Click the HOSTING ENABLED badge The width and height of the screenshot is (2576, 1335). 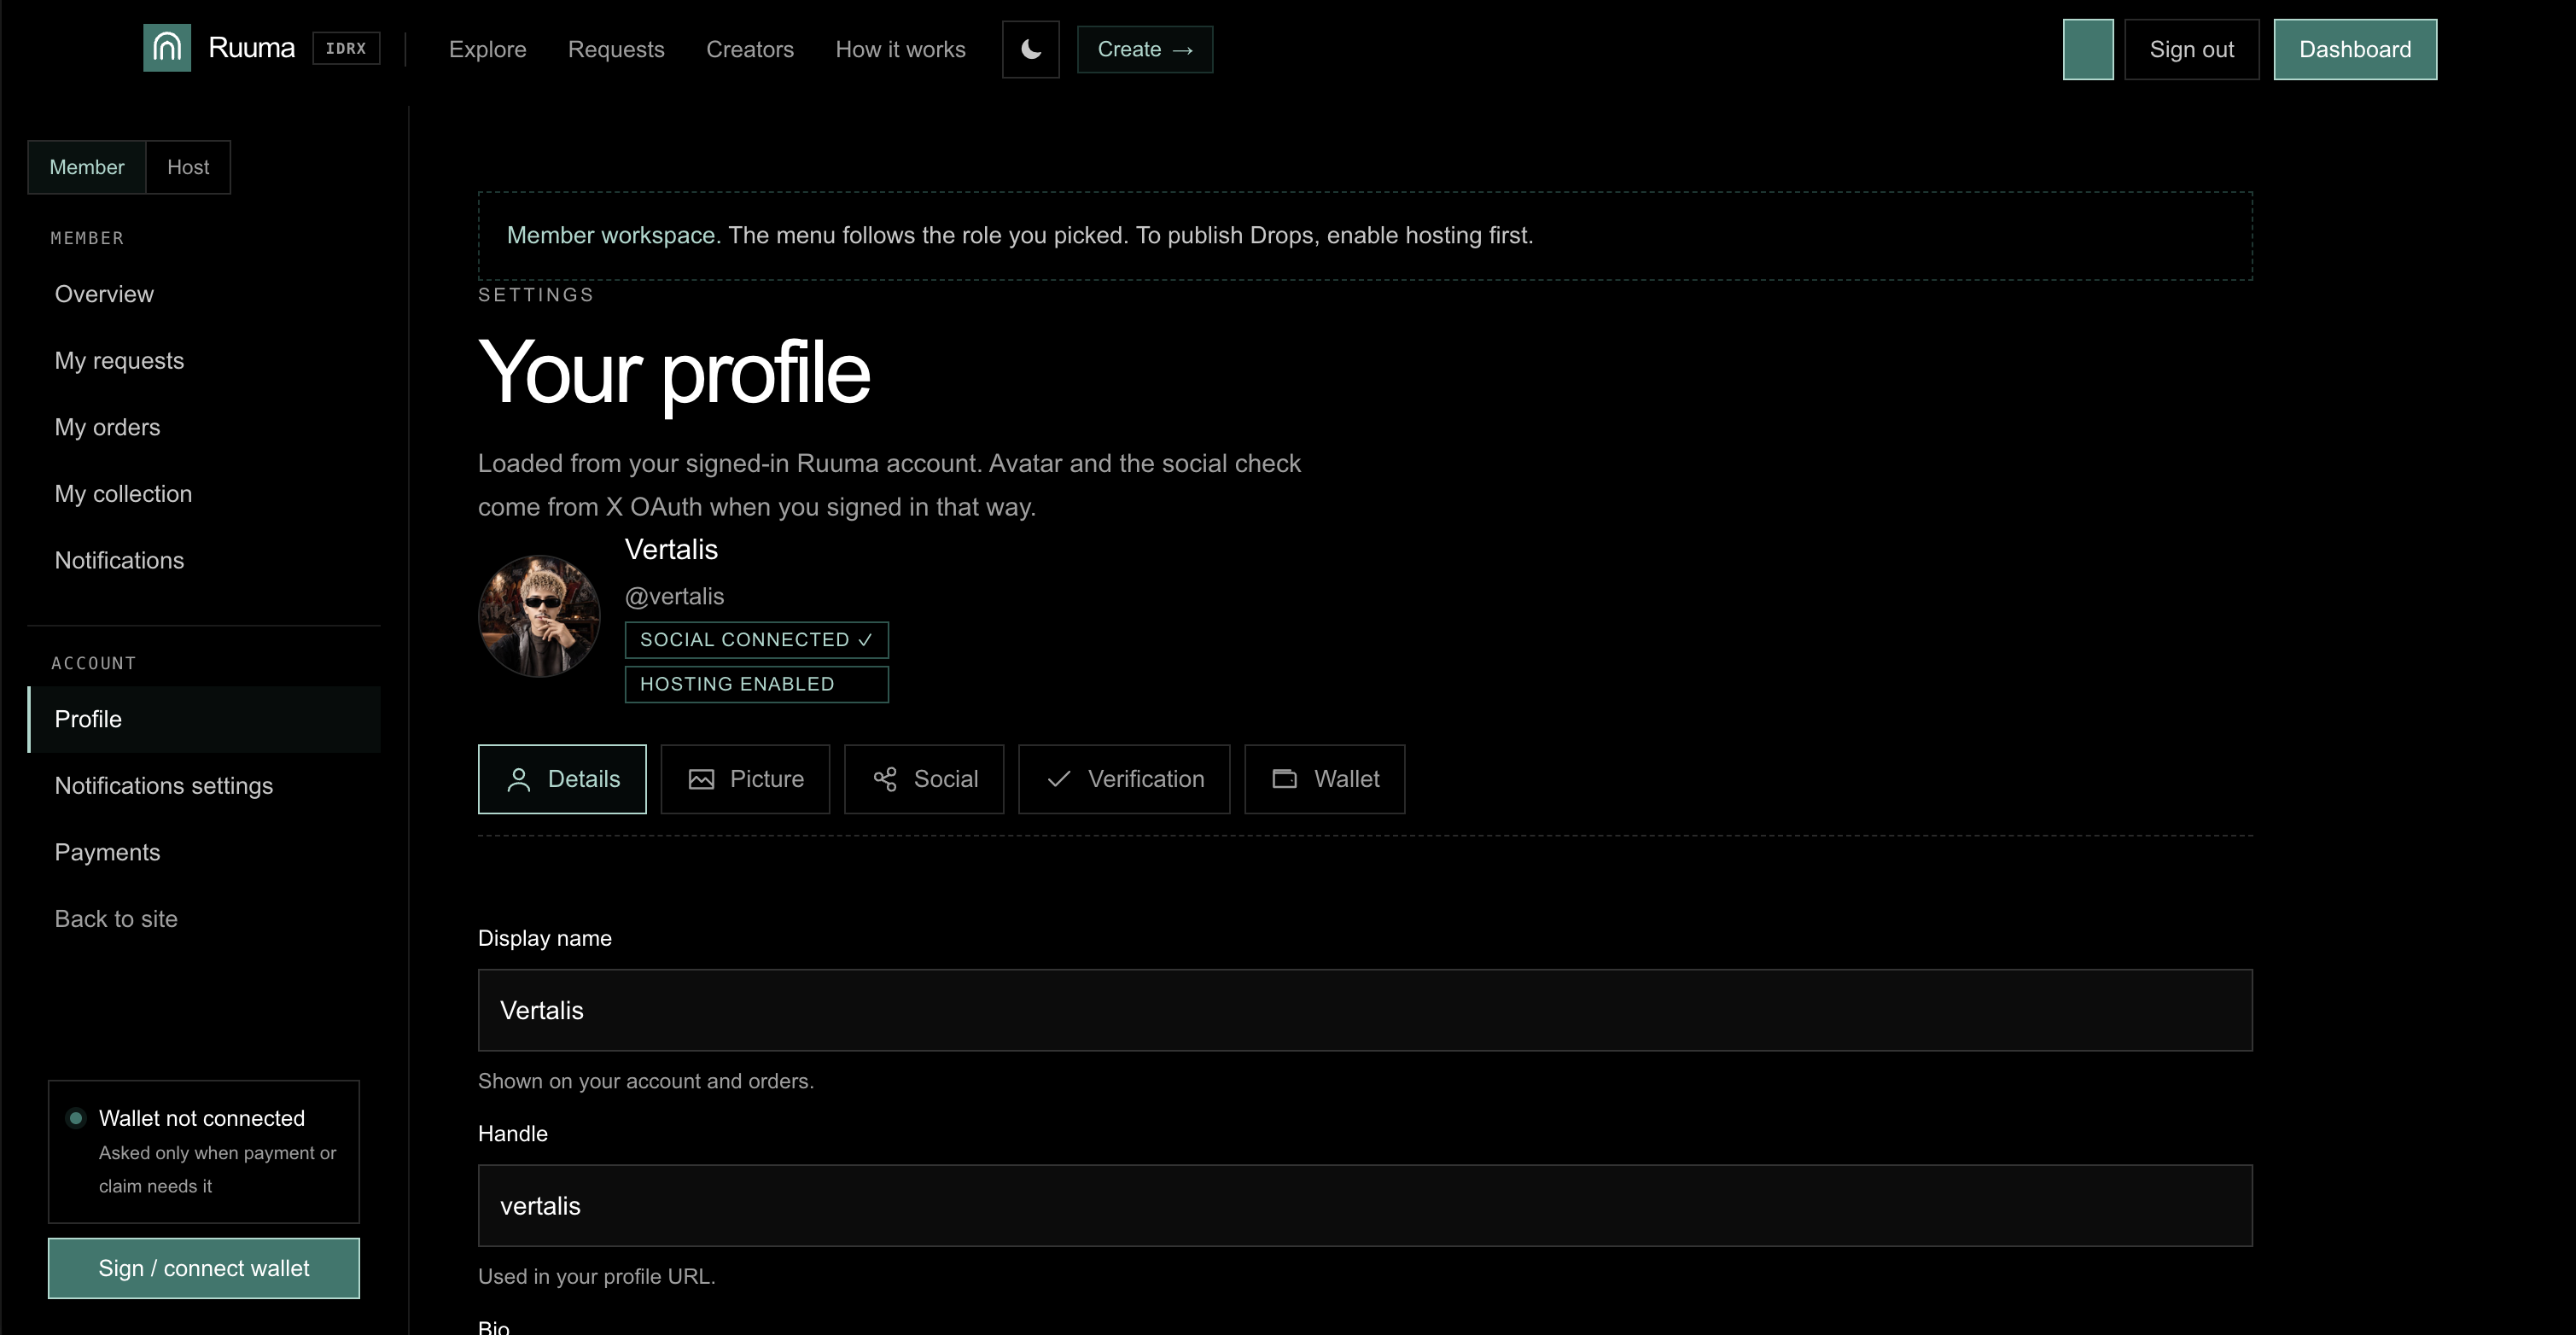pyautogui.click(x=756, y=684)
